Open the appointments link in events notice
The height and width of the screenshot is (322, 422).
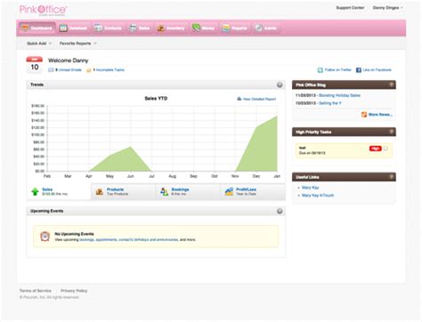[x=106, y=239]
